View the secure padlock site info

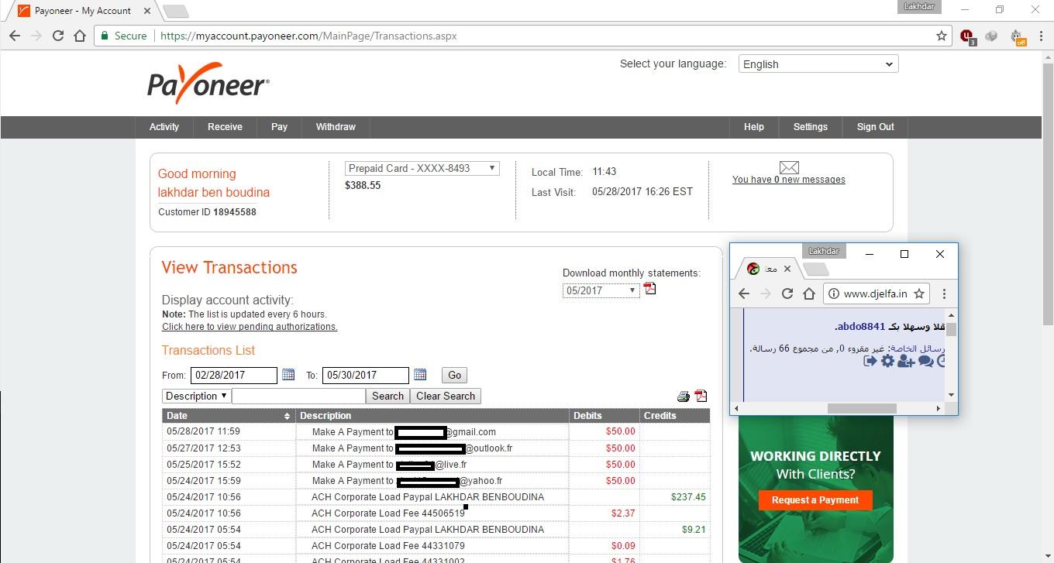[x=105, y=36]
